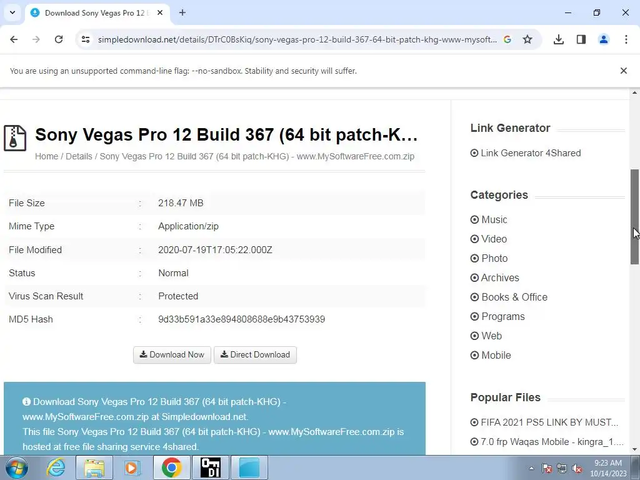
Task: Launch Internet Explorer from taskbar
Action: point(56,467)
